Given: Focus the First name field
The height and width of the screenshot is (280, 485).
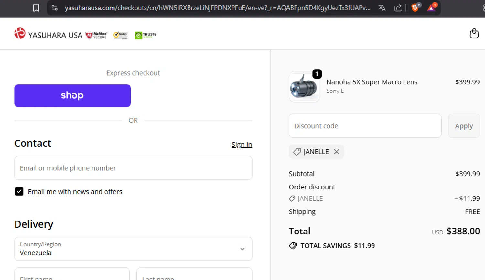Looking at the screenshot, I should pos(72,274).
